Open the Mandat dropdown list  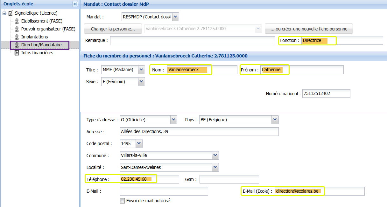tap(176, 17)
